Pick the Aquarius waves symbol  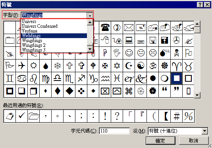pyautogui.click(x=105, y=79)
